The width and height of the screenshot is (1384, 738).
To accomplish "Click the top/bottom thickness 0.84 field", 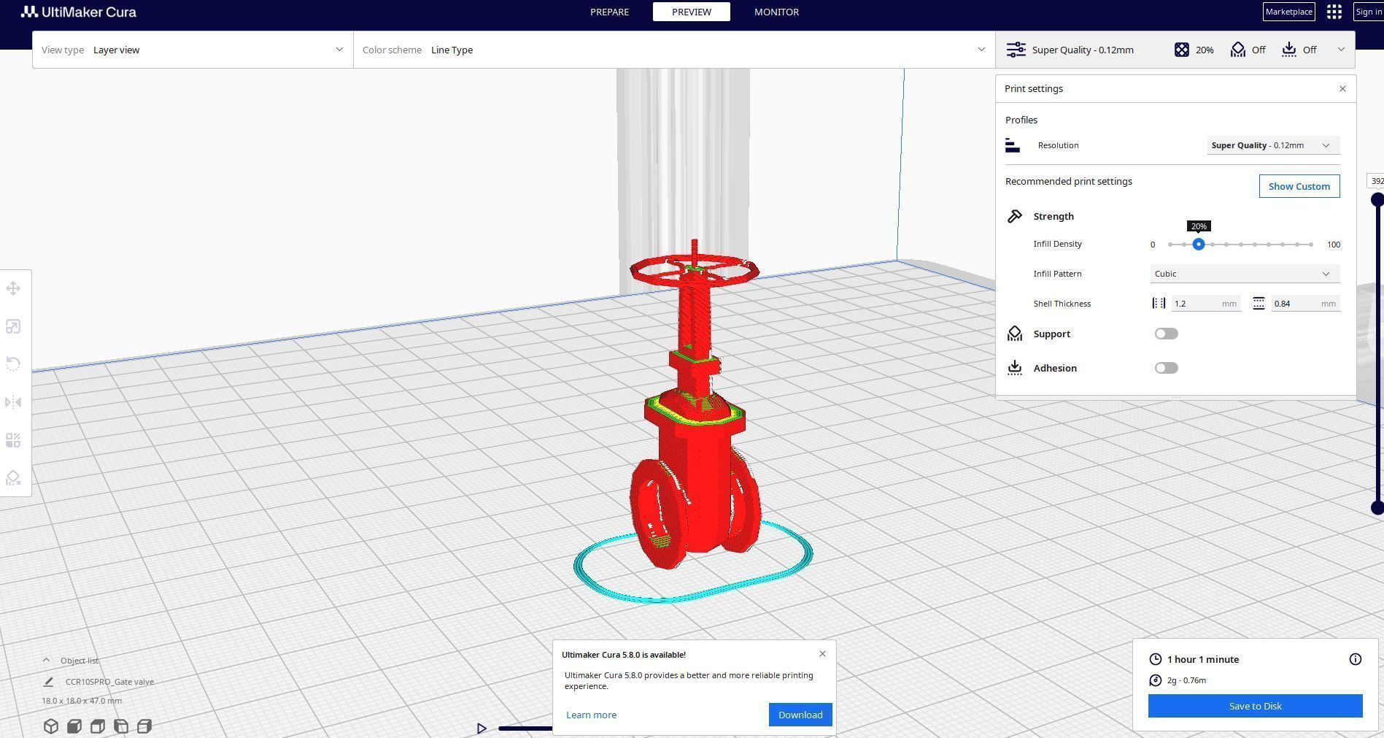I will tap(1305, 304).
